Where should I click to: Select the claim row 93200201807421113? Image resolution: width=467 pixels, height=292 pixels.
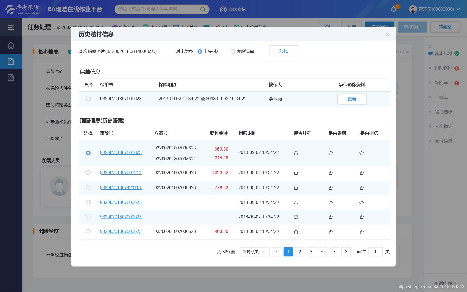pos(88,187)
